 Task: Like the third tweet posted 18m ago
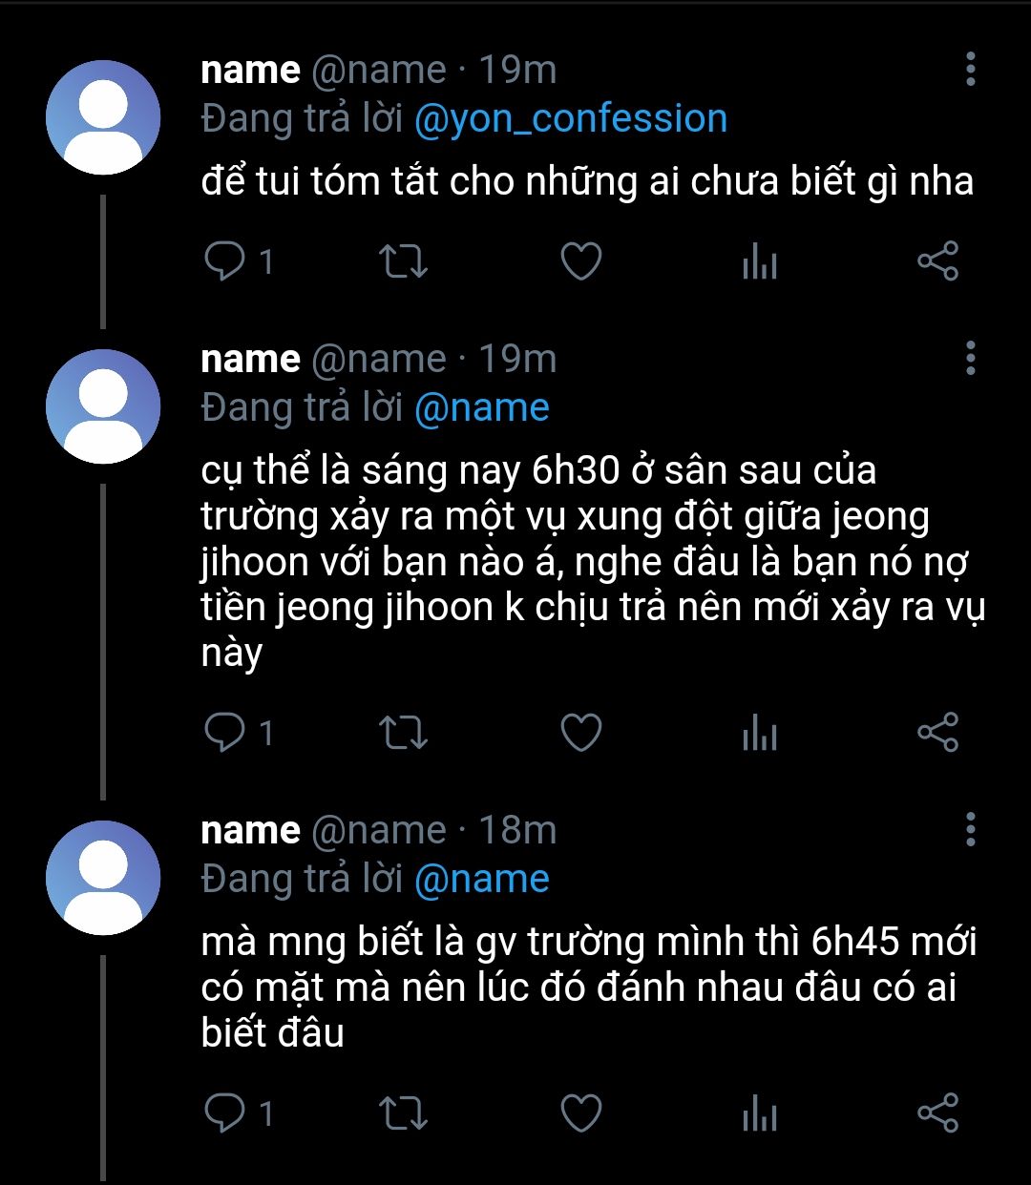[x=580, y=1112]
